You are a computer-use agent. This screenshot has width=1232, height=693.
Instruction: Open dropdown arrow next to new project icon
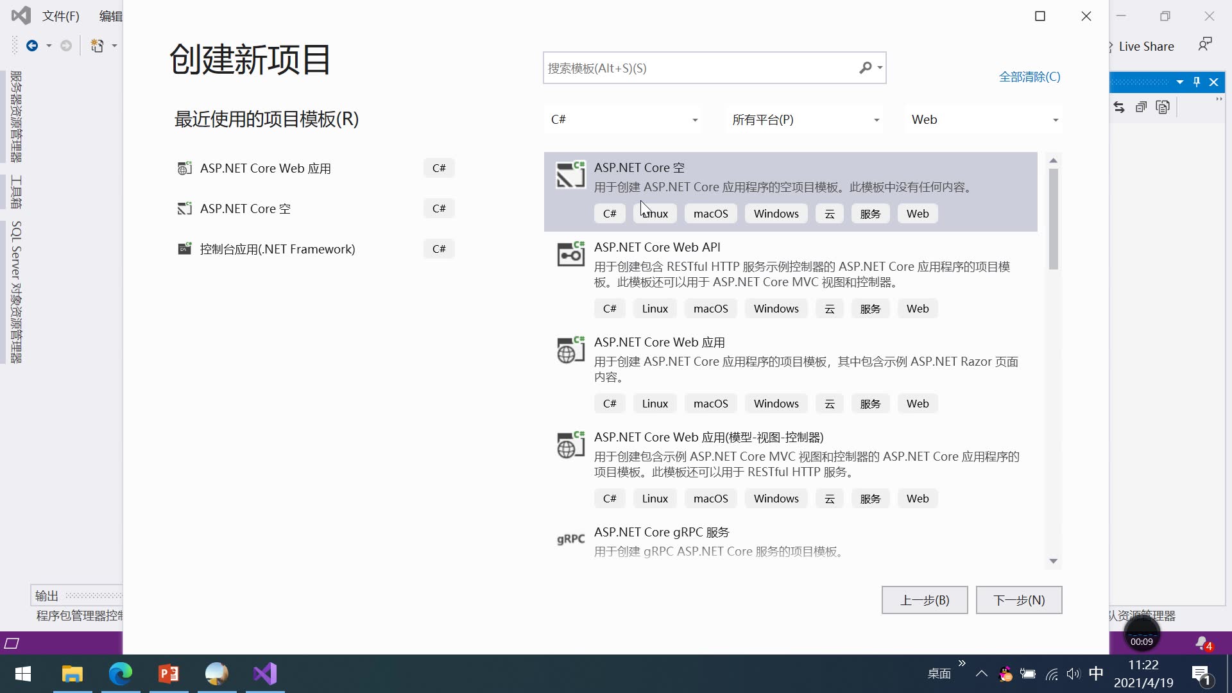[x=114, y=46]
